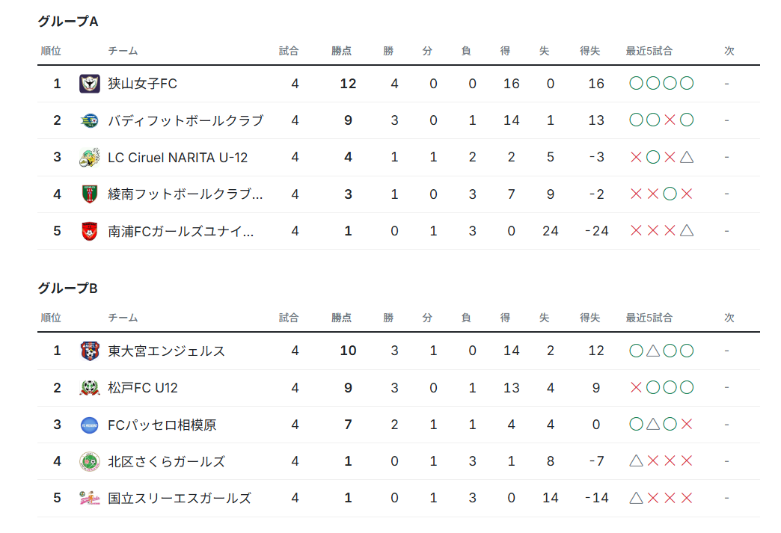Open the 東大宮エンジェルス team link
This screenshot has height=533, width=781.
click(x=166, y=351)
